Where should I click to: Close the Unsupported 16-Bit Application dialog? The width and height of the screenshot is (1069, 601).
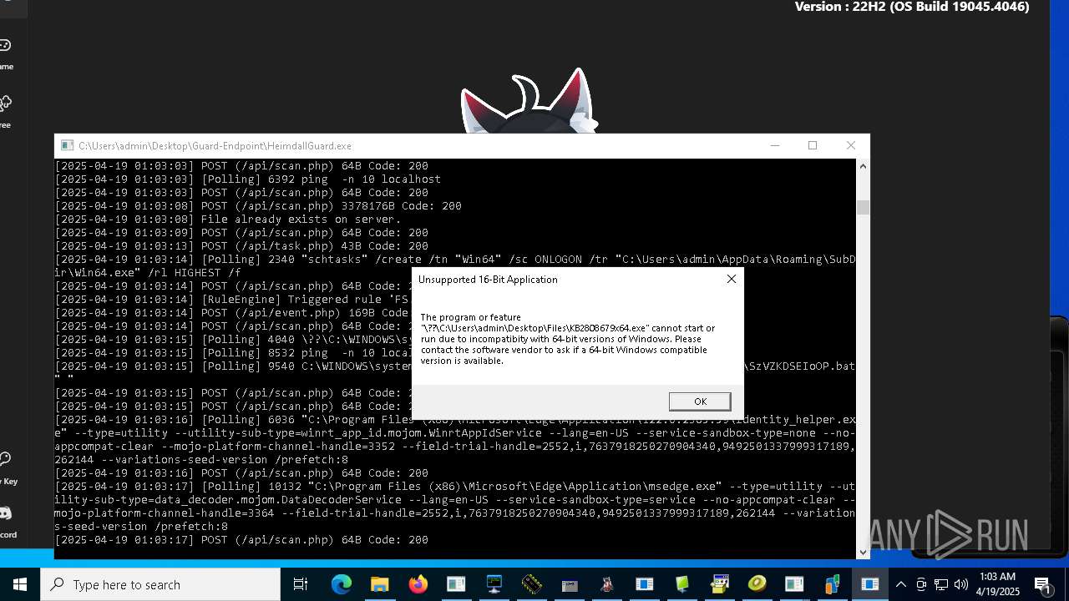pos(732,279)
